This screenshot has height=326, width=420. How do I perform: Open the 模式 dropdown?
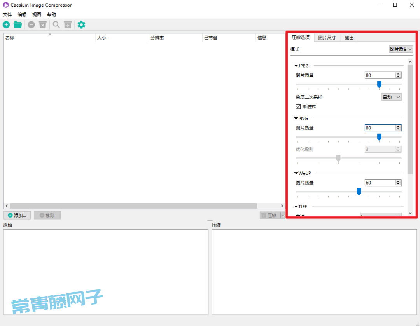401,49
